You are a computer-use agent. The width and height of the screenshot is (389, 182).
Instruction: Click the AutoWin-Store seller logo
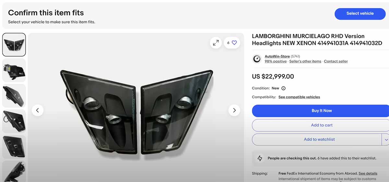[x=257, y=59]
